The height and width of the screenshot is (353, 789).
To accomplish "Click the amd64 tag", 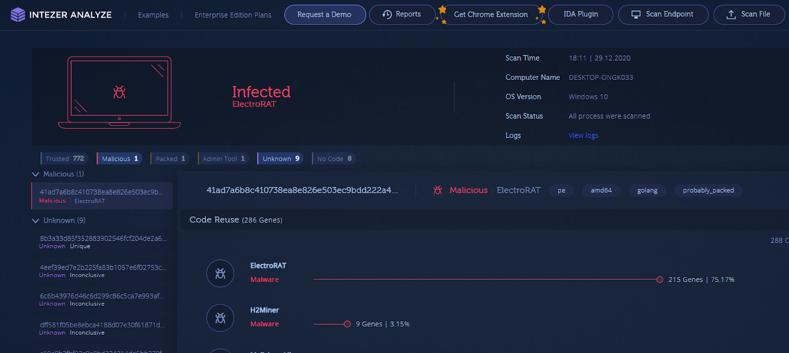I will click(x=601, y=190).
